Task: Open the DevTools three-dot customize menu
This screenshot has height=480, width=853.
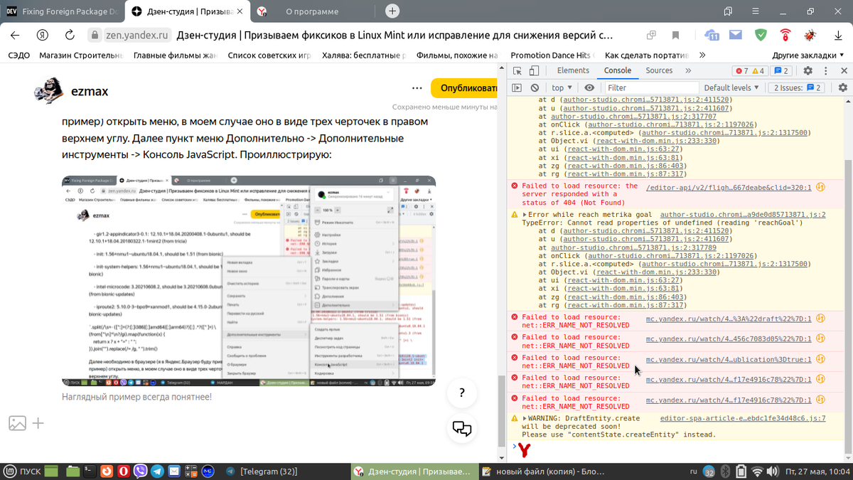Action: pos(826,71)
